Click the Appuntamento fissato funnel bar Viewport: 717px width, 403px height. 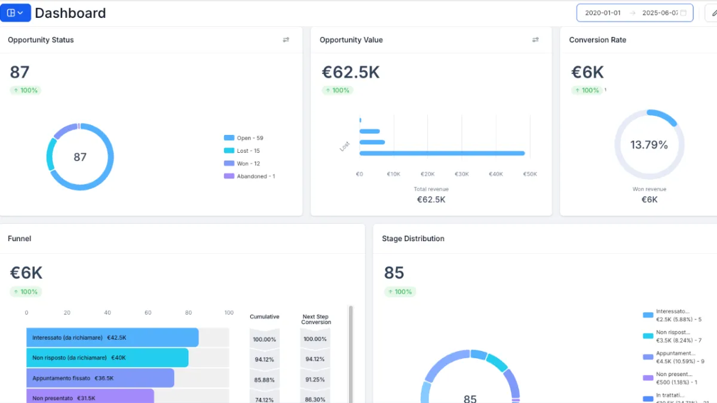100,378
